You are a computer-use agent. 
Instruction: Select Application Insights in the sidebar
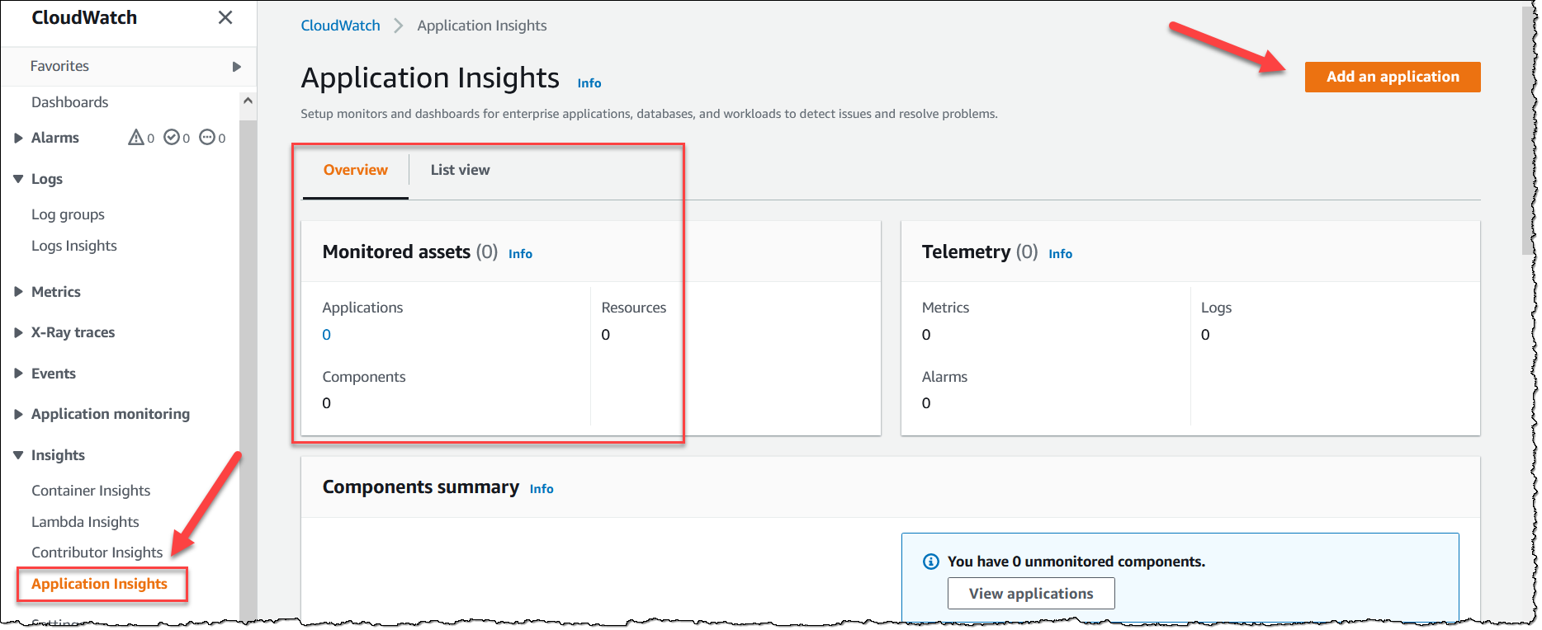click(99, 584)
